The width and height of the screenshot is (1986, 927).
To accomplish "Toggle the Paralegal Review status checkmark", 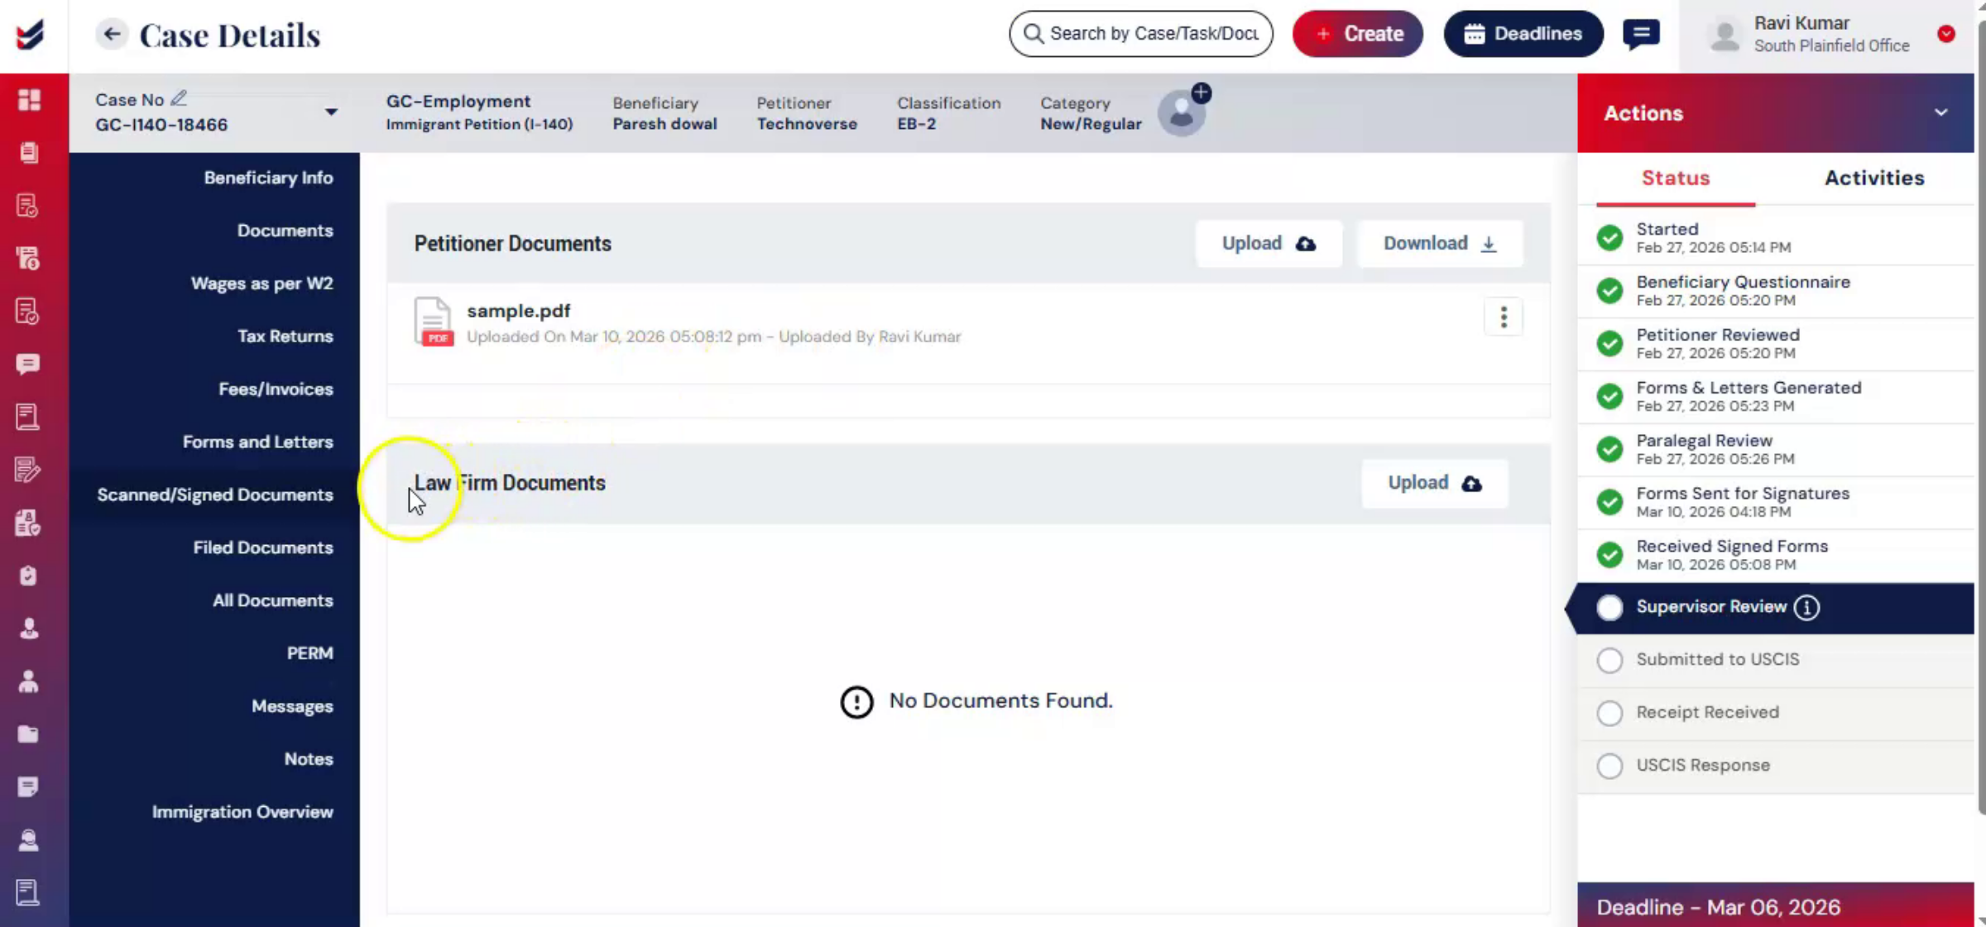I will [x=1609, y=449].
